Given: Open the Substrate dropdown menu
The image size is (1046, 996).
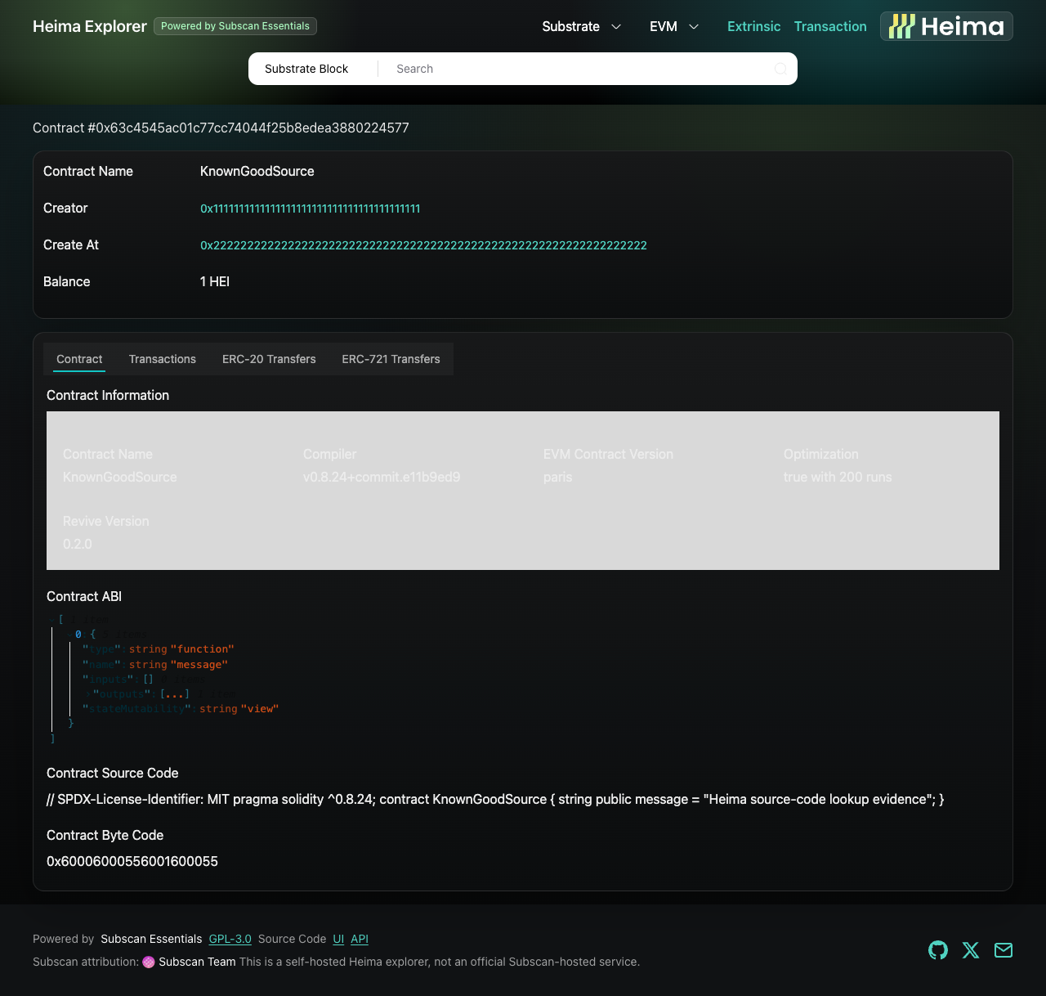Looking at the screenshot, I should click(582, 26).
